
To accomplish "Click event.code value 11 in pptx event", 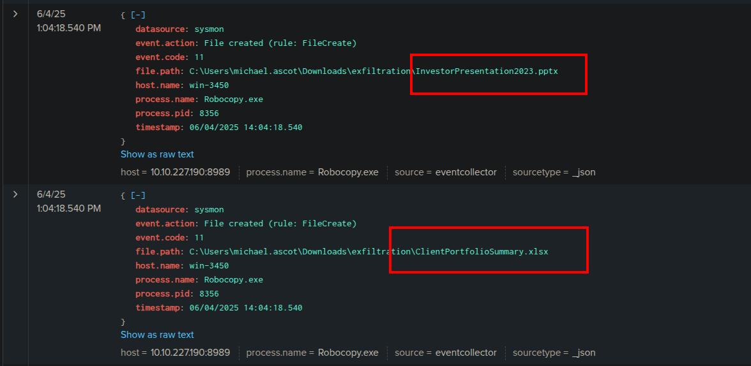I will [199, 57].
